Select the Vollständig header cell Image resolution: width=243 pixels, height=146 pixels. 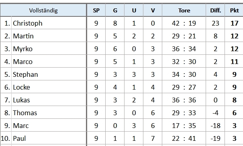click(43, 10)
